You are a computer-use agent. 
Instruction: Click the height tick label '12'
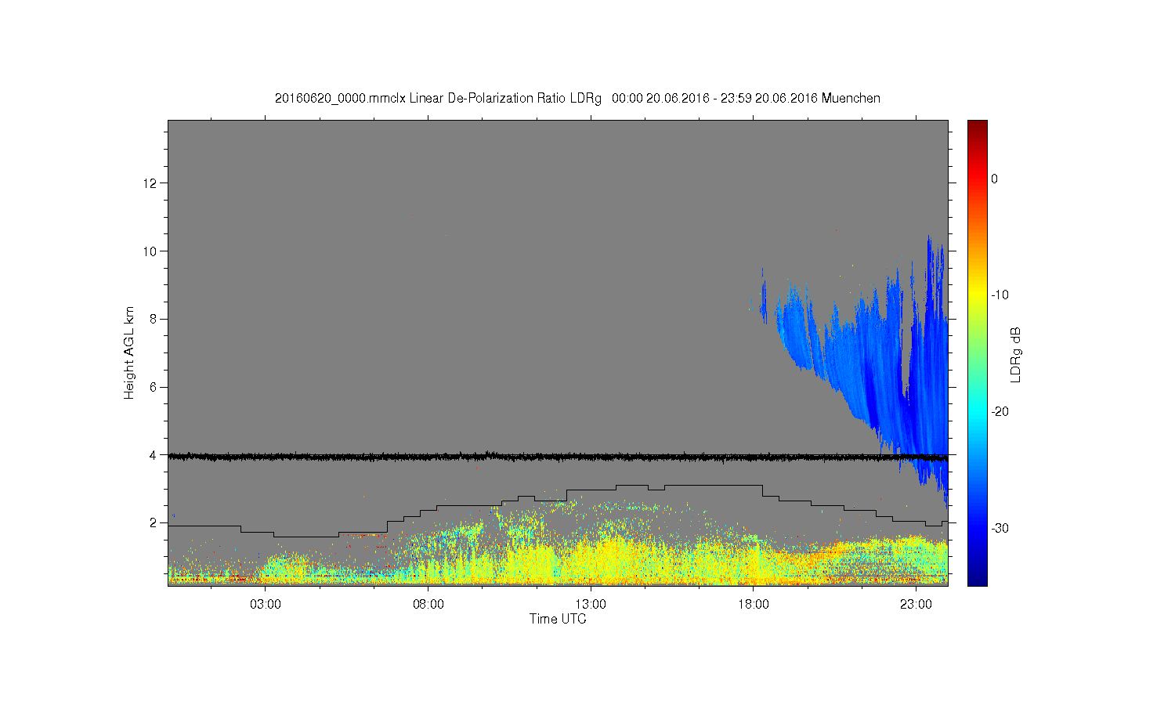tap(150, 183)
